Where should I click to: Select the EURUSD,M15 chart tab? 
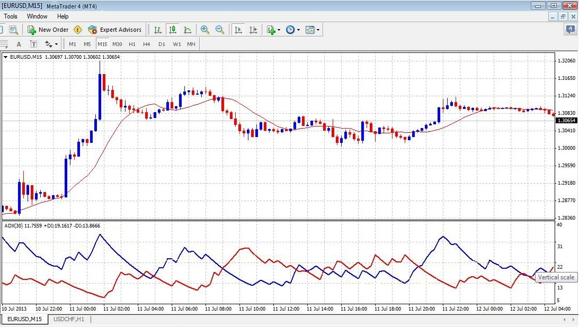[x=25, y=319]
